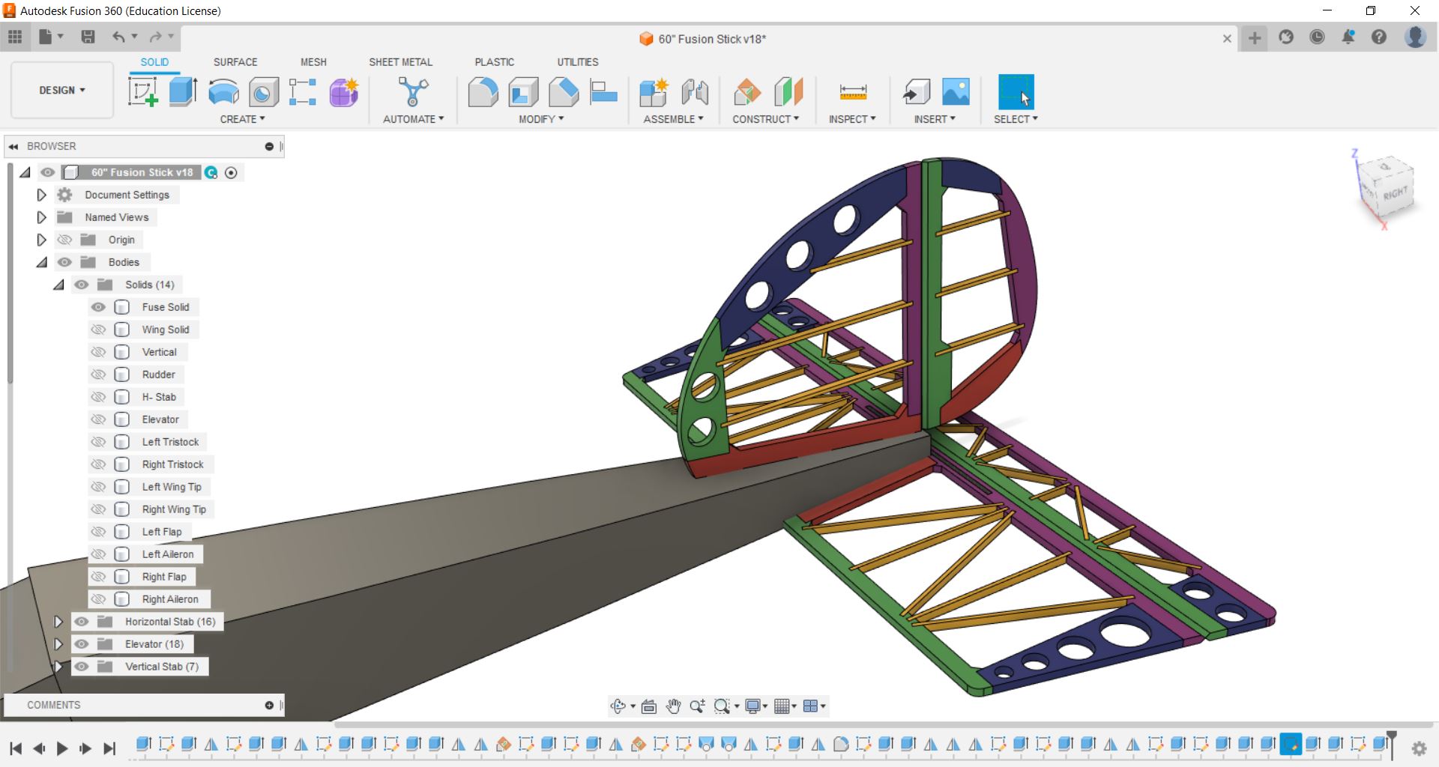Toggle visibility of Rudder body
Screen dimensions: 1439x767
pos(98,375)
